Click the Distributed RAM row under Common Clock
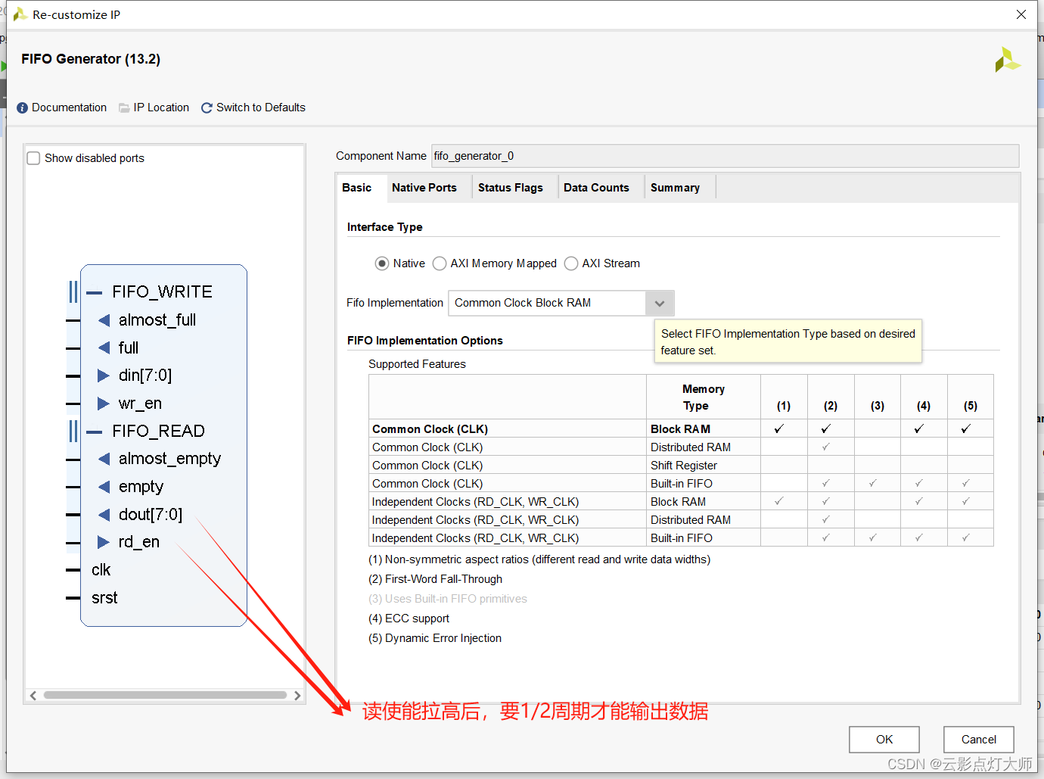 click(x=681, y=447)
